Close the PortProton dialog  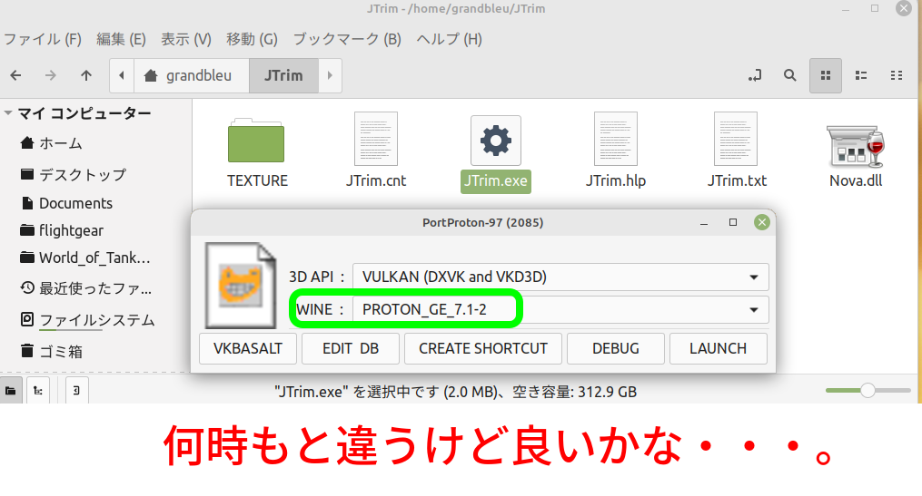pos(762,222)
